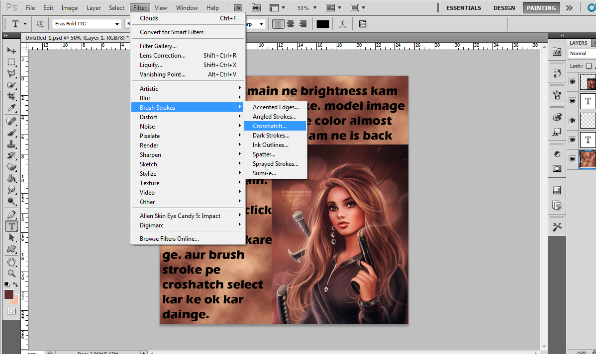Select the Pen tool
Image resolution: width=596 pixels, height=354 pixels.
point(11,214)
